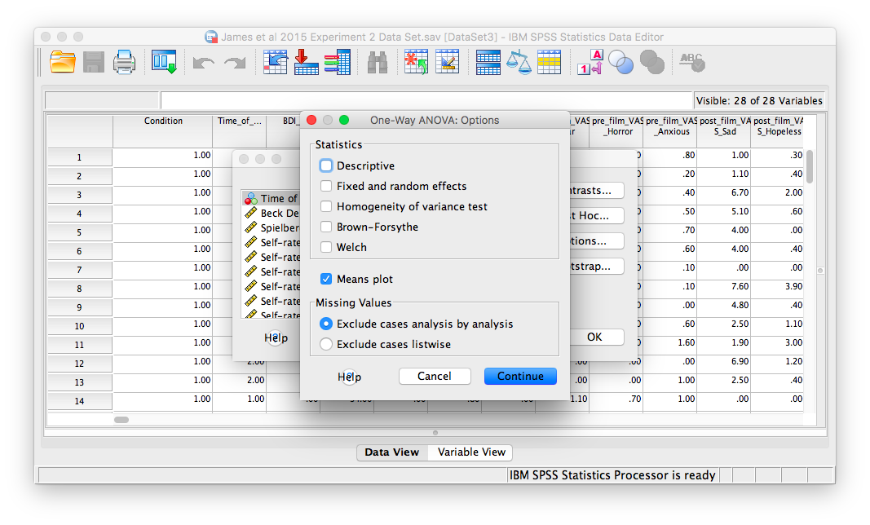The width and height of the screenshot is (870, 525).
Task: Click Condition cell 1.00 in row 5
Action: [162, 230]
